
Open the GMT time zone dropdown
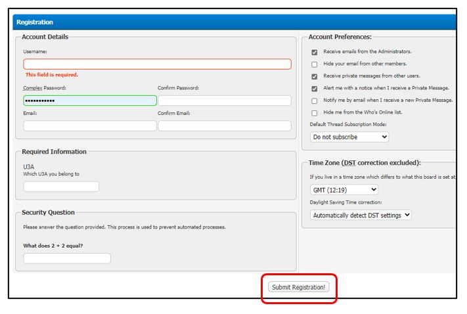(x=344, y=190)
